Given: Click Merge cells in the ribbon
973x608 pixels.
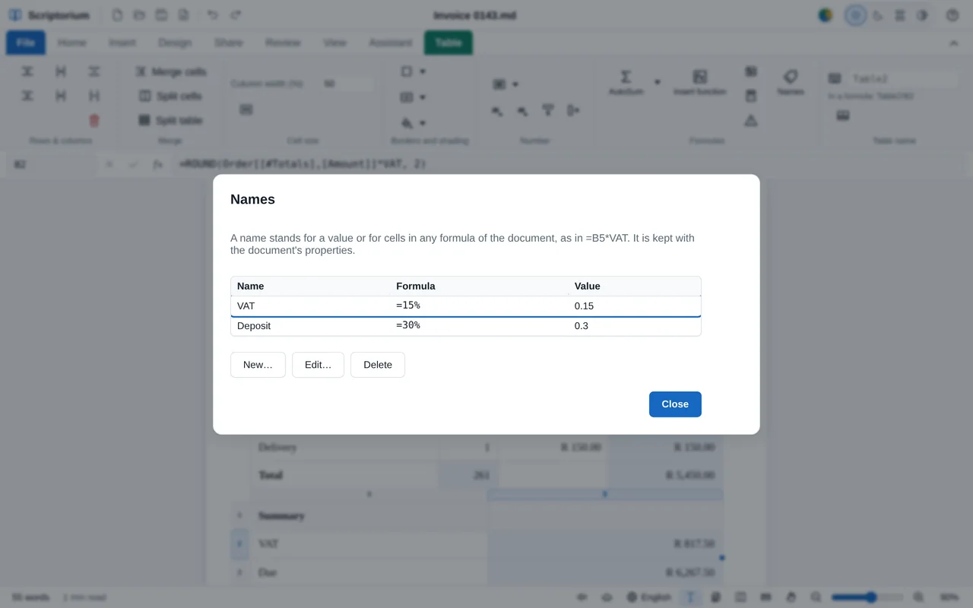Looking at the screenshot, I should [x=171, y=71].
